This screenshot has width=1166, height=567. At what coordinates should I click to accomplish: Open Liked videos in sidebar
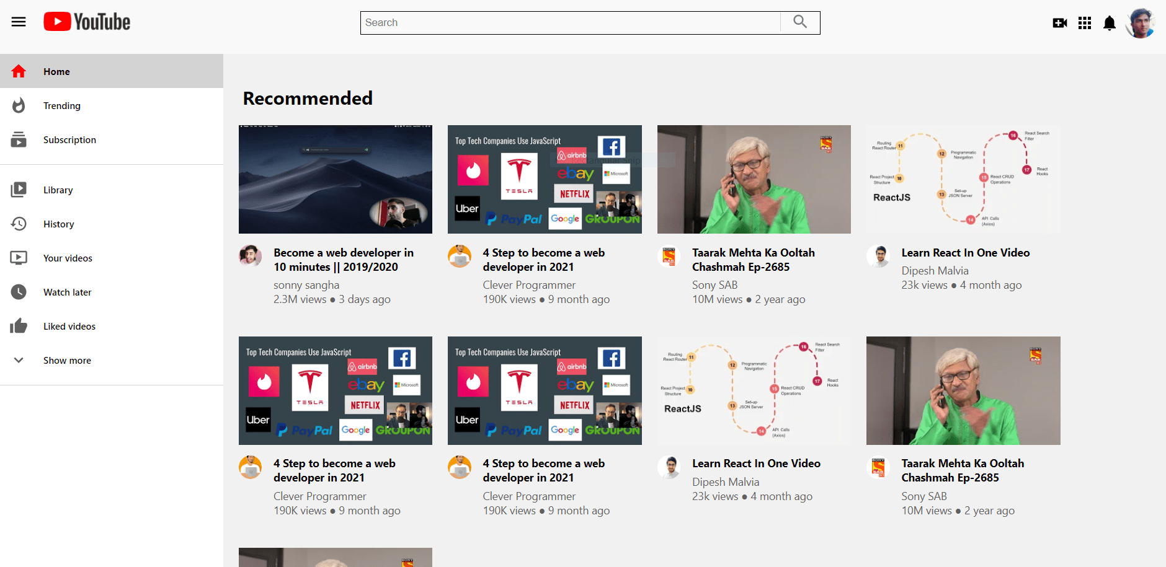click(112, 326)
